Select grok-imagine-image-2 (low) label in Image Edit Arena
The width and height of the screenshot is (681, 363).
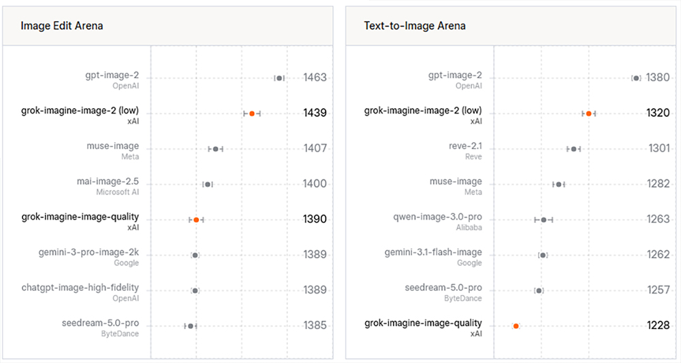[80, 111]
